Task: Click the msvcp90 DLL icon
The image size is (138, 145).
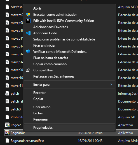Action: click(7, 23)
